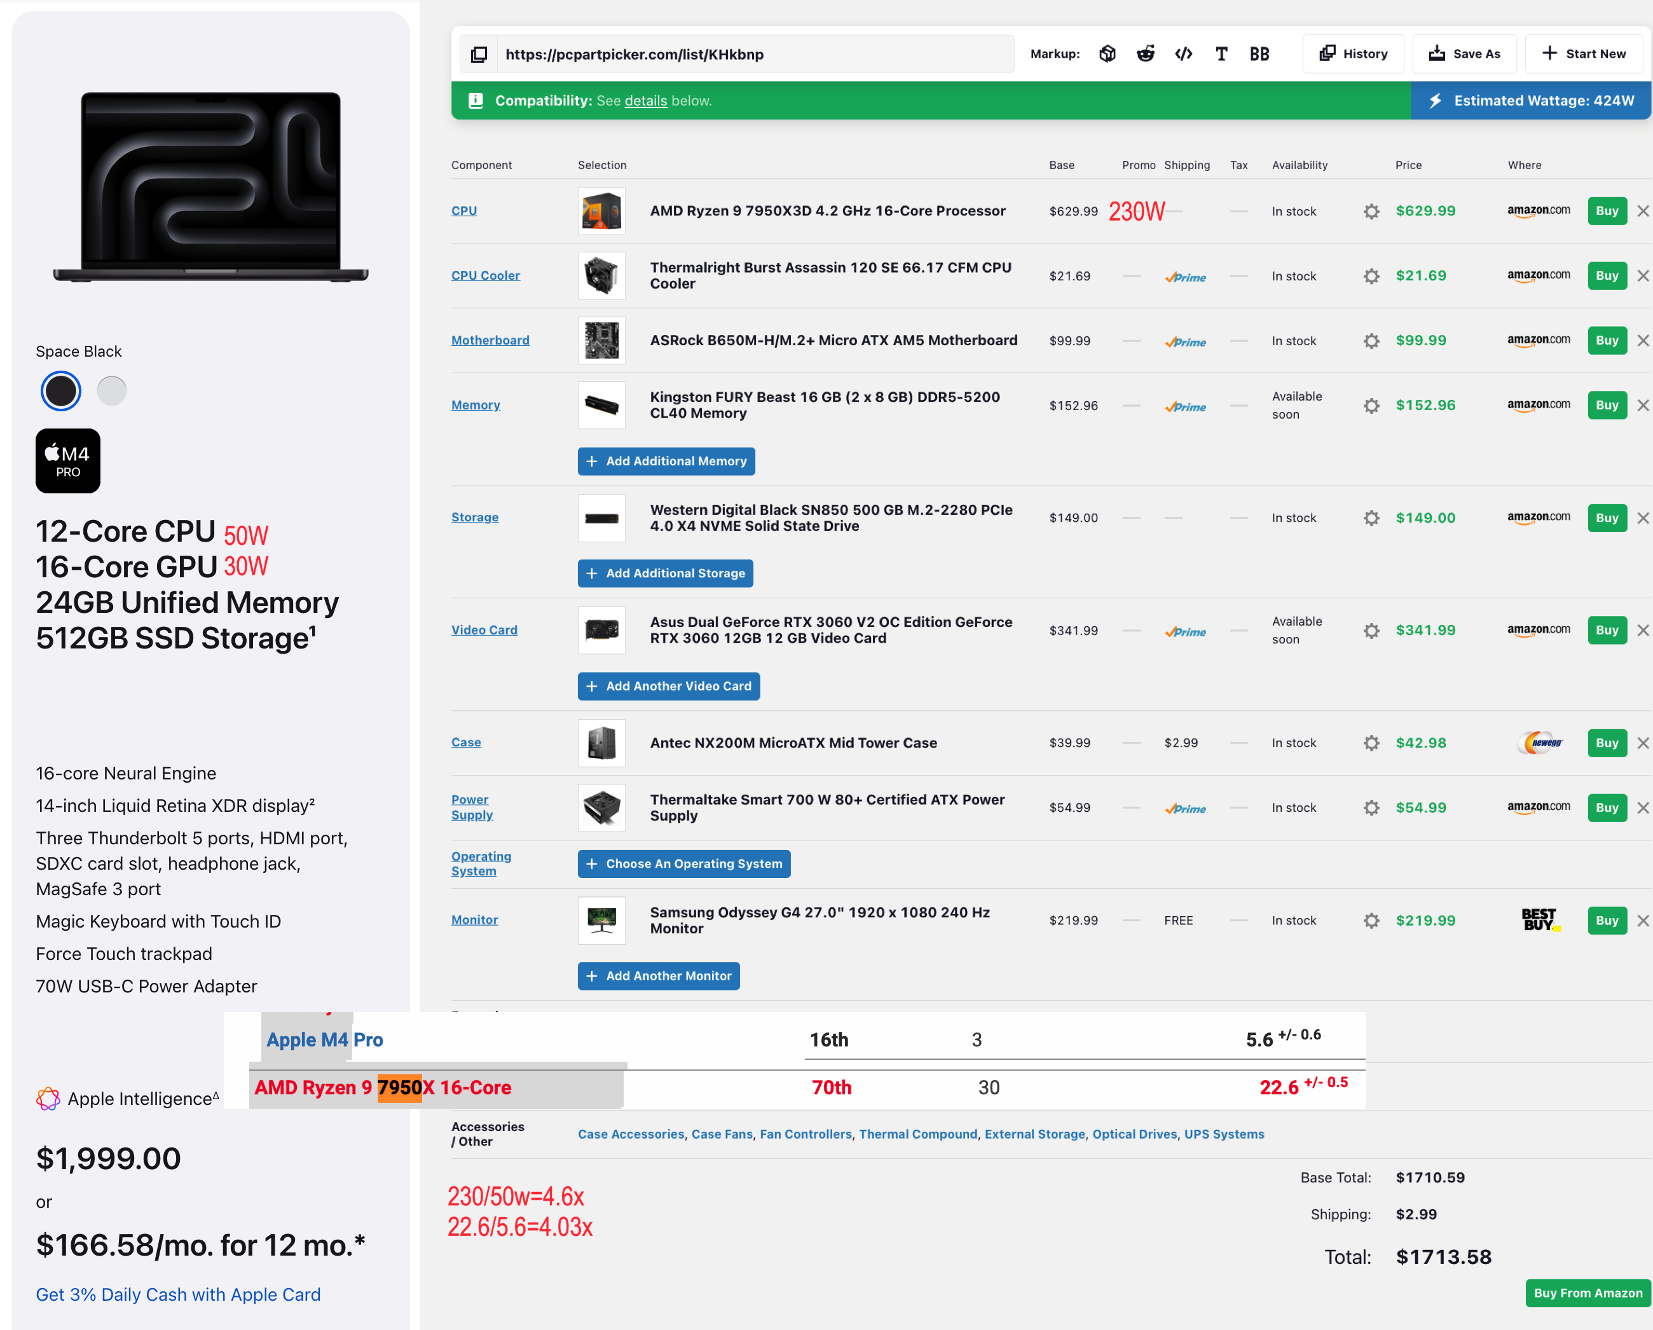Viewport: 1653px width, 1330px height.
Task: Select the Reddit markup icon
Action: [x=1144, y=53]
